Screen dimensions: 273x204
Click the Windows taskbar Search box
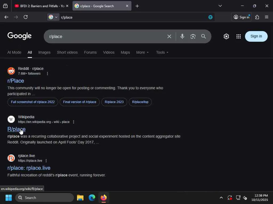tap(45, 198)
